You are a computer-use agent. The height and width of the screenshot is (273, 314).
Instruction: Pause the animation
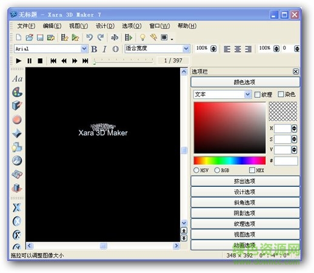30,61
